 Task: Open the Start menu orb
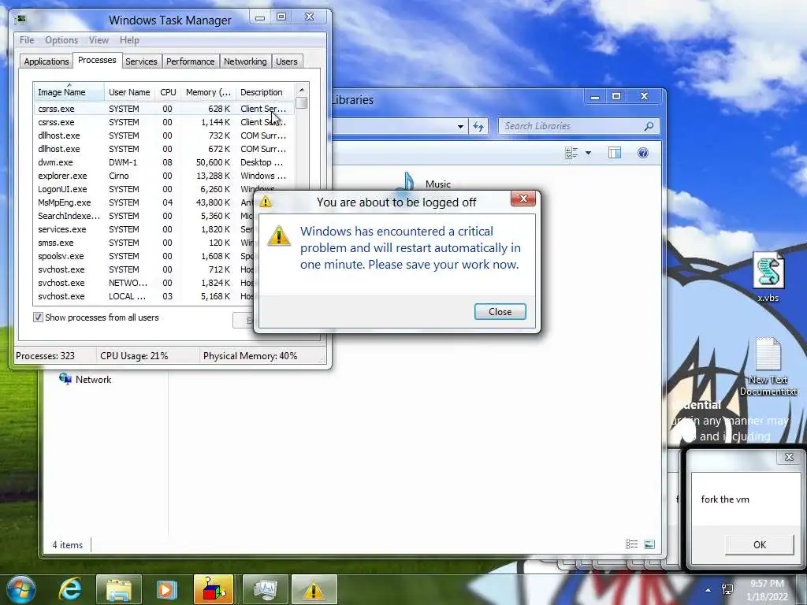[21, 589]
